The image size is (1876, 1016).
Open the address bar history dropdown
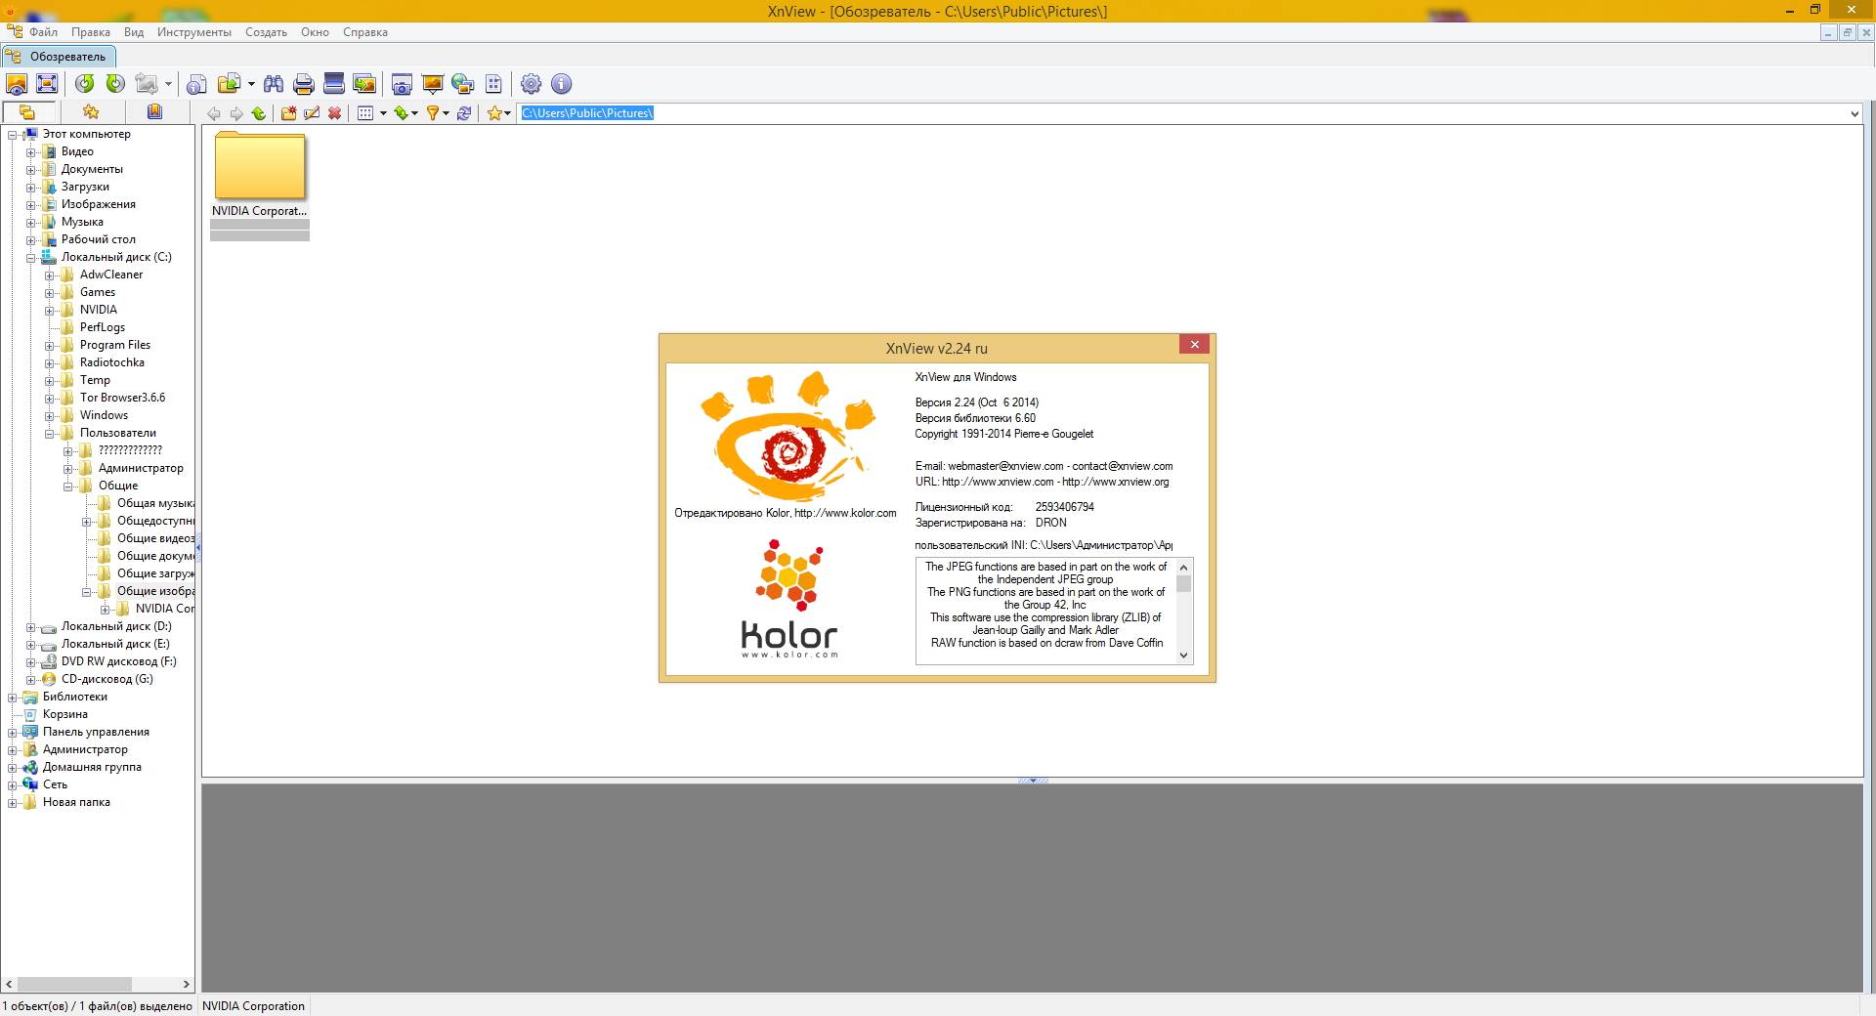pyautogui.click(x=1855, y=113)
